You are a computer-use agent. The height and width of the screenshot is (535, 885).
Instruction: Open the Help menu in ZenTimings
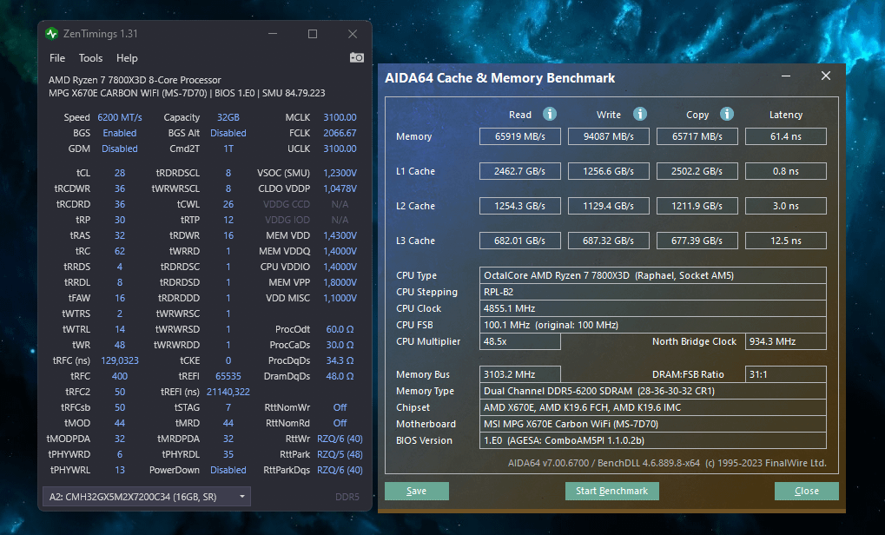click(127, 58)
